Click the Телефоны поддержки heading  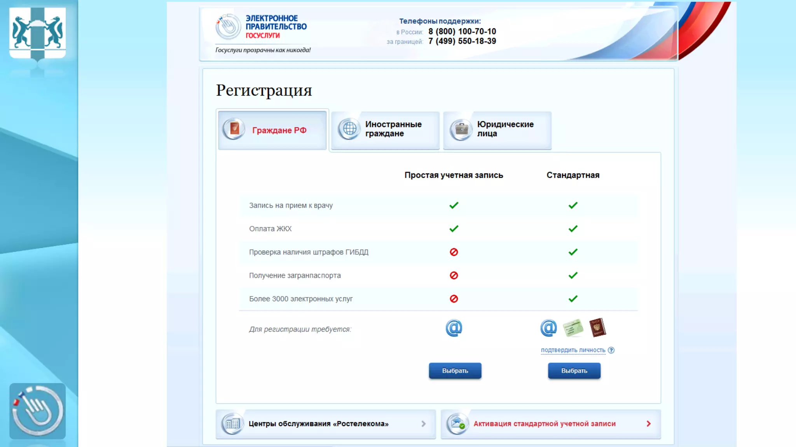(x=440, y=21)
